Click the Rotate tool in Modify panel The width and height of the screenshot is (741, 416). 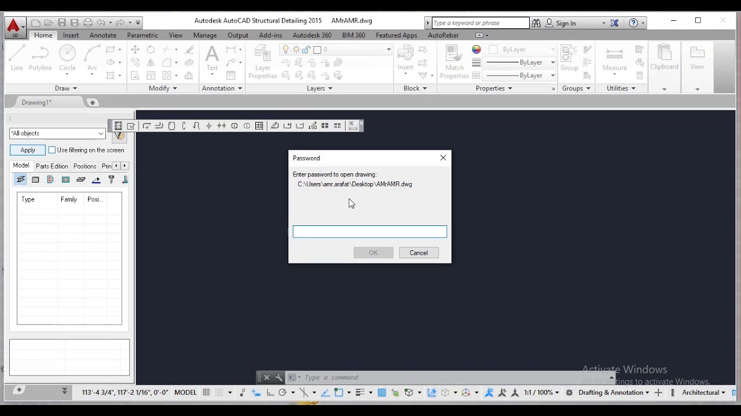pyautogui.click(x=151, y=50)
